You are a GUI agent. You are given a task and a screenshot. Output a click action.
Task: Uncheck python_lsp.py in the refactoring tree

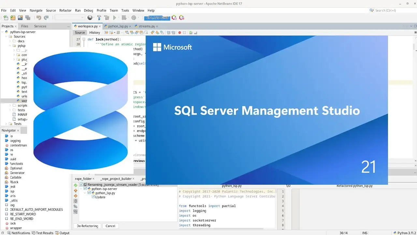(x=89, y=193)
